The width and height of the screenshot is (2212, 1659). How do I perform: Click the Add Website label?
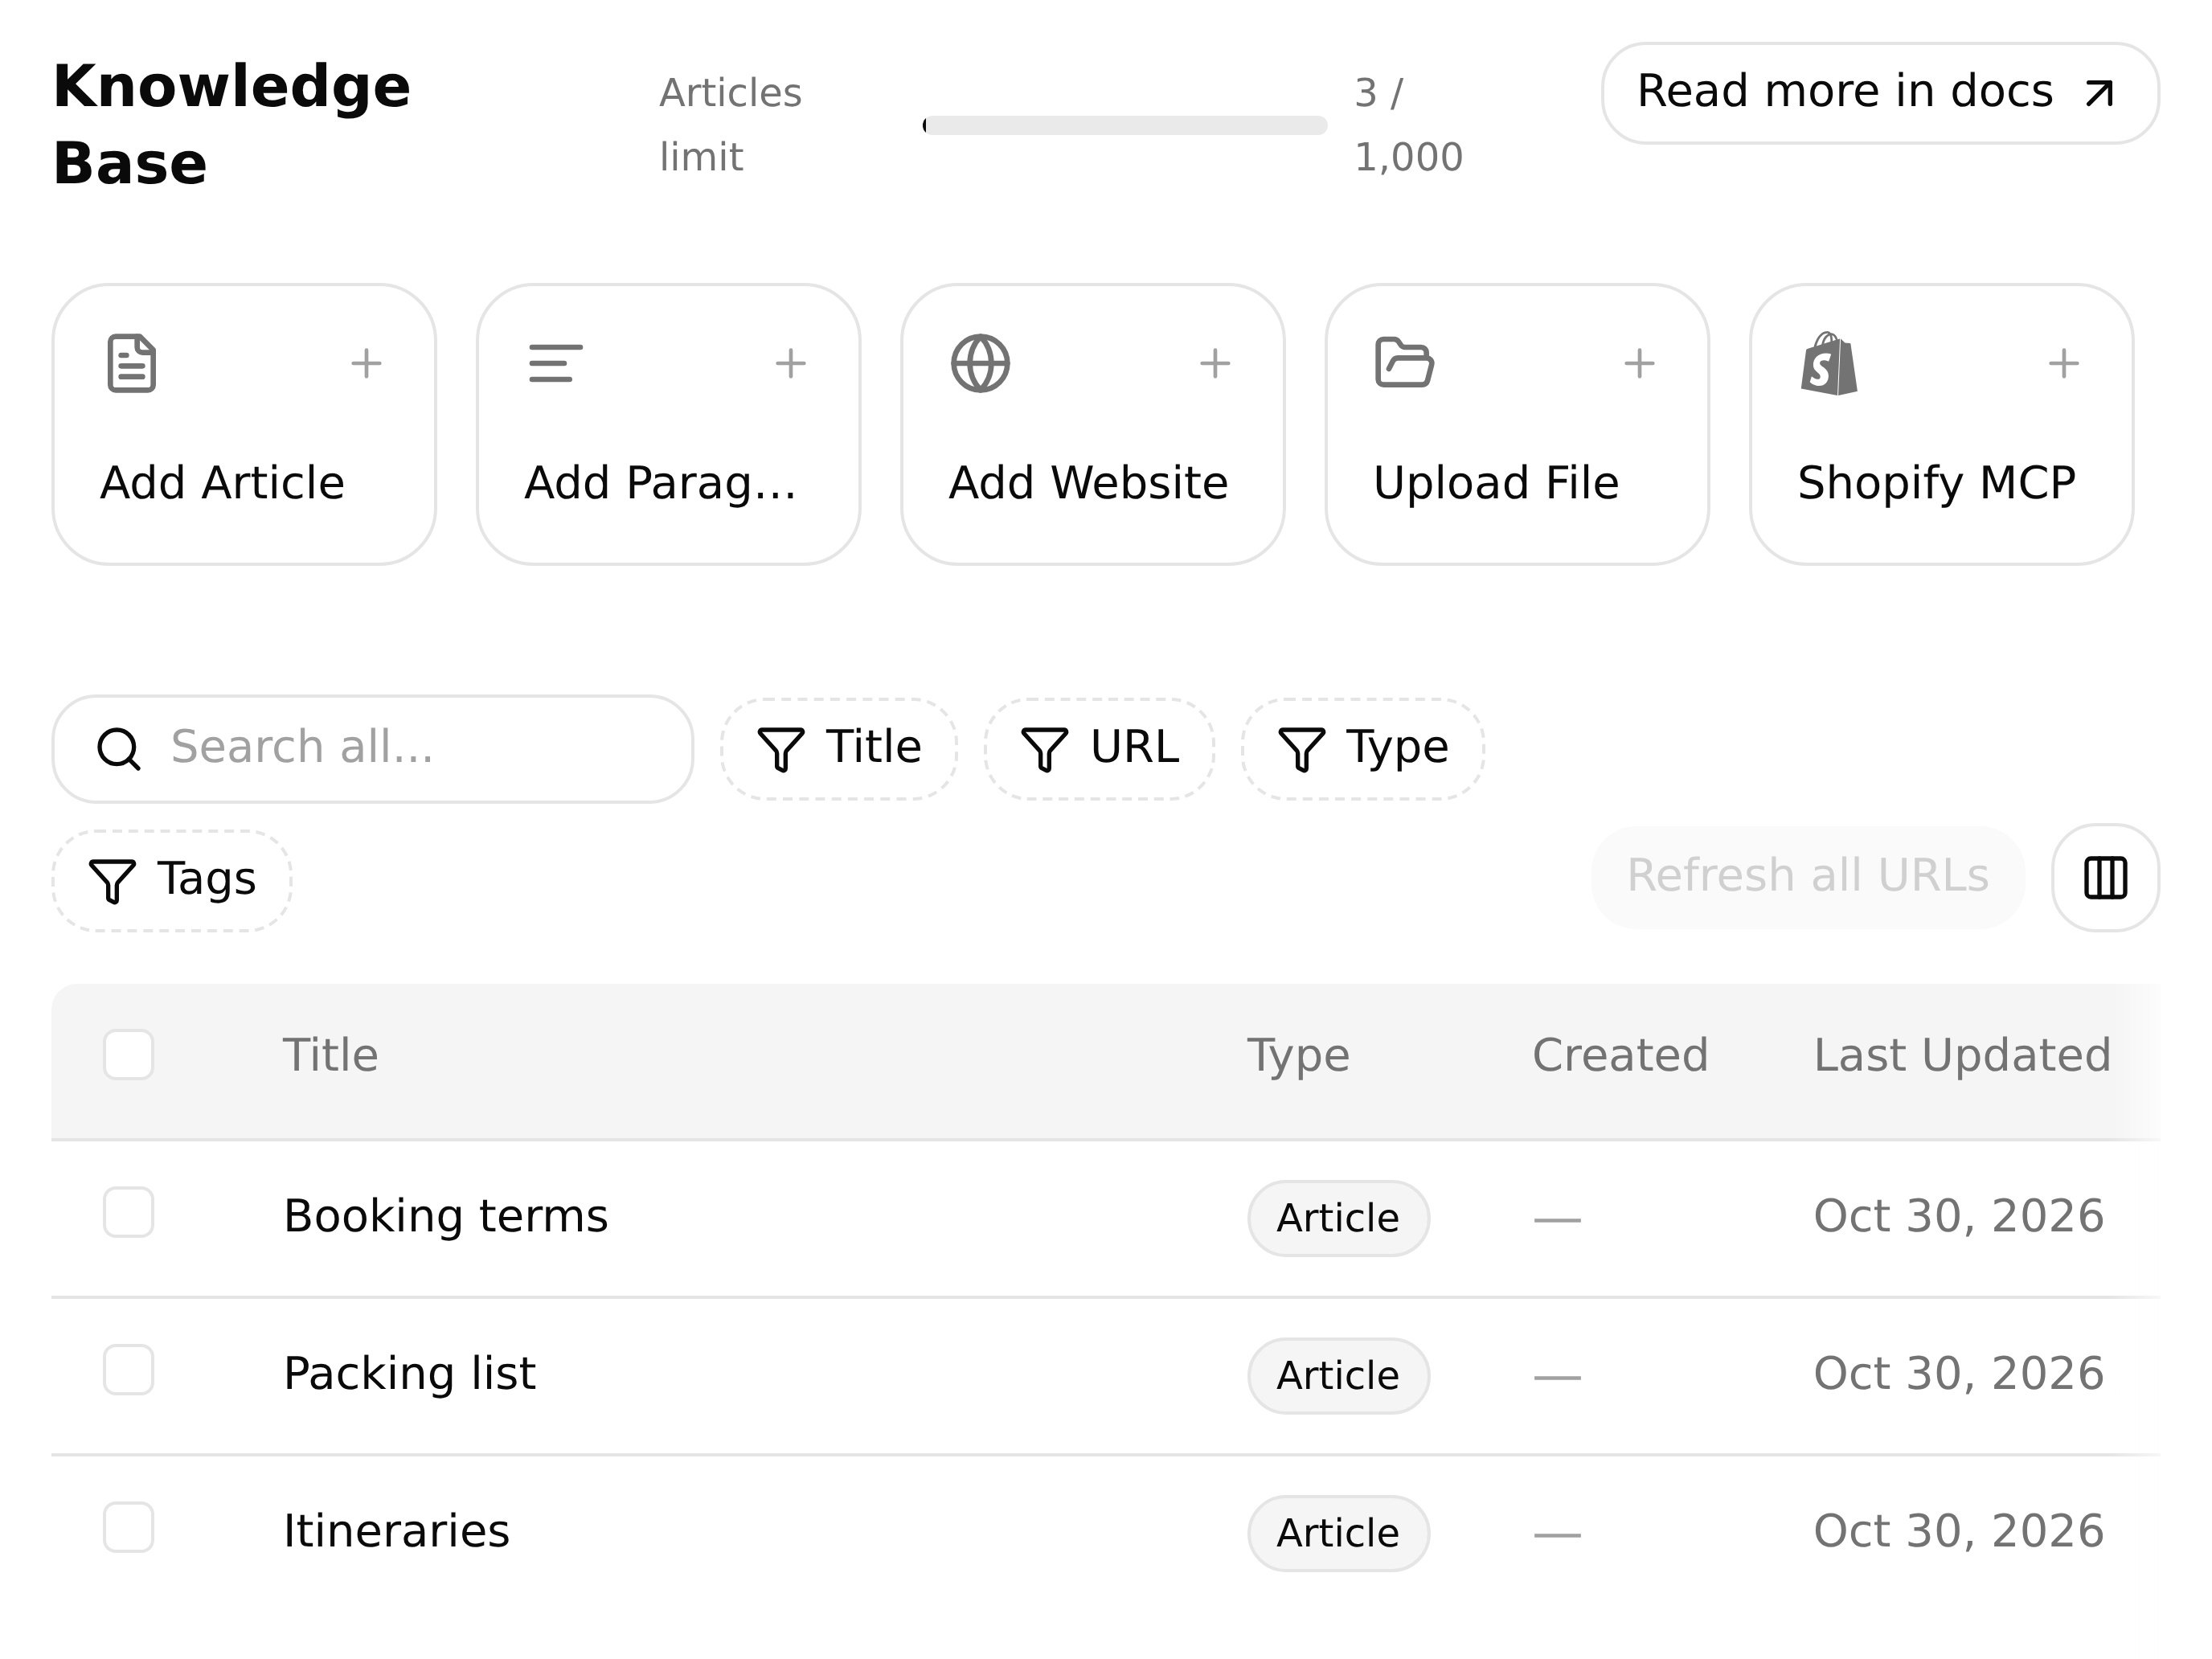tap(1088, 483)
